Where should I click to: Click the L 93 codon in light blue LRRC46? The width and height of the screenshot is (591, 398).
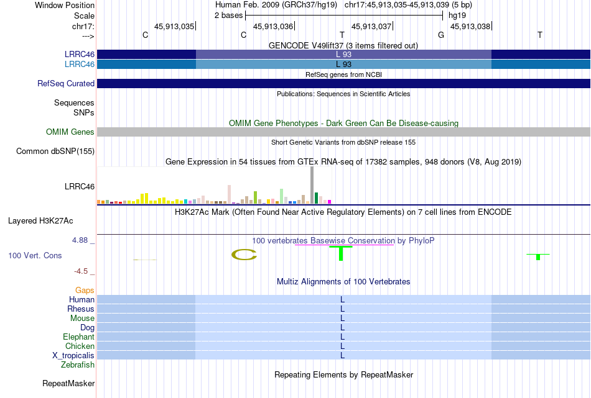[343, 65]
